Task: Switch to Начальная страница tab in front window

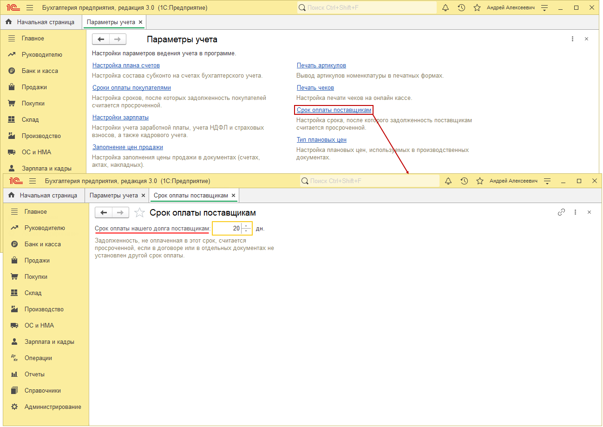Action: pos(44,196)
